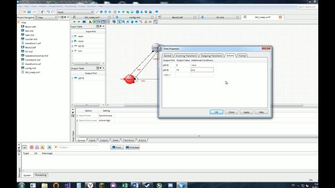Click the Apply button in State Properties

point(247,112)
